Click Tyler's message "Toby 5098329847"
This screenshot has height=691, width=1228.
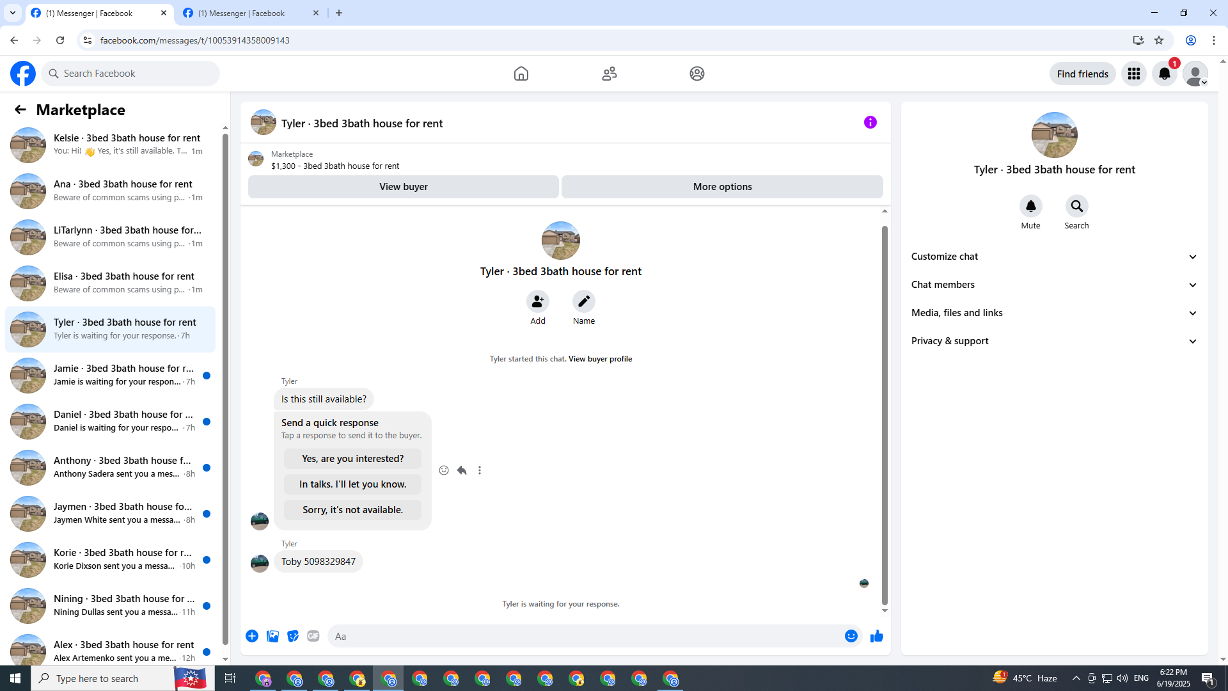(319, 562)
